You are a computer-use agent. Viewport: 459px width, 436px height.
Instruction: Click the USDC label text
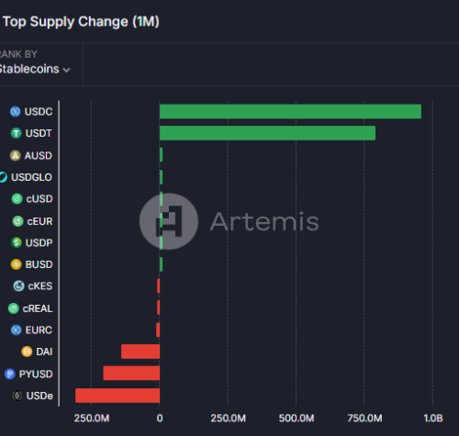coord(39,112)
